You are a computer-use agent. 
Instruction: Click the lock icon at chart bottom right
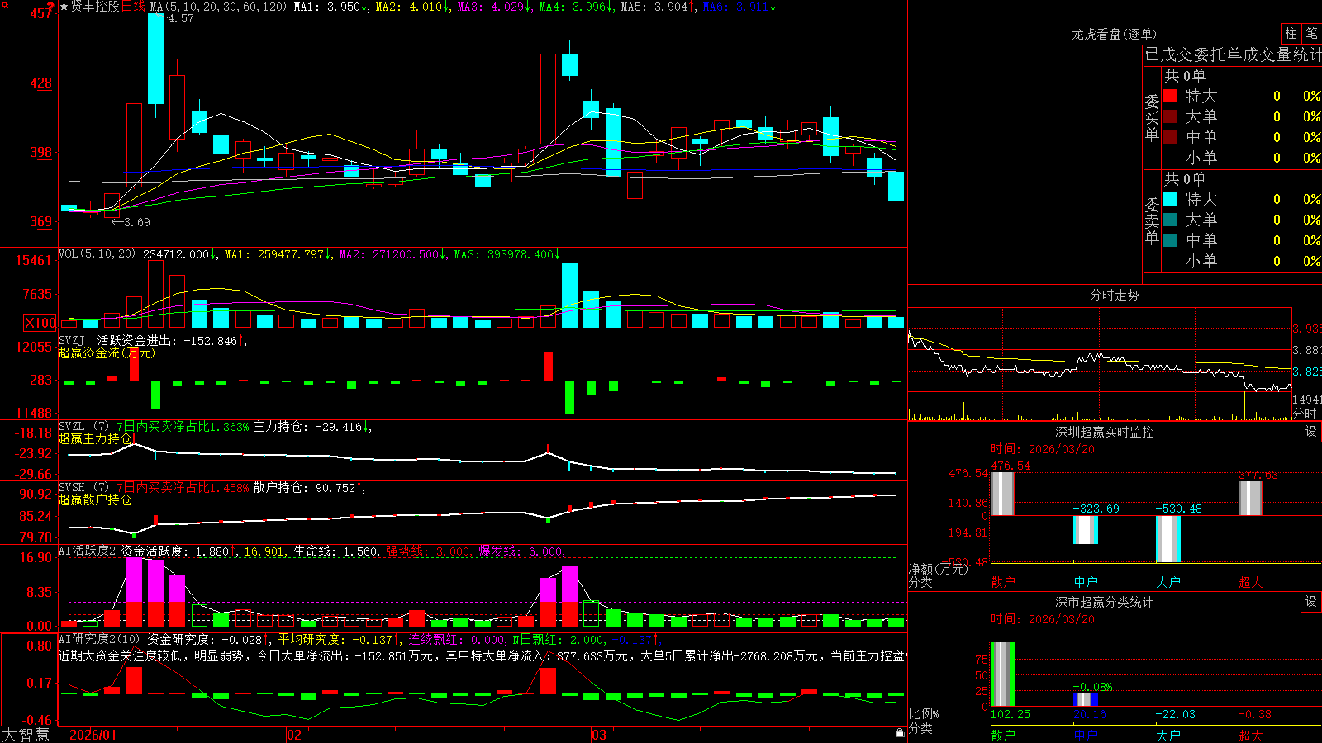(x=901, y=732)
